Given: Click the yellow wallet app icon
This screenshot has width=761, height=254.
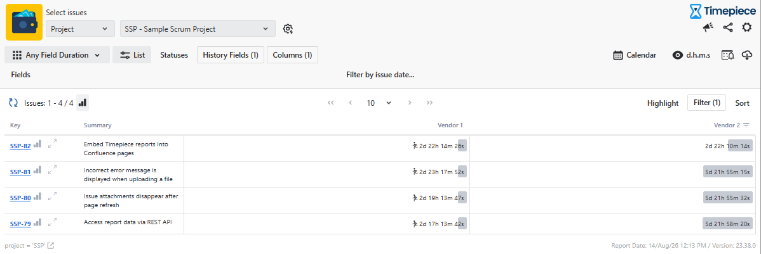Looking at the screenshot, I should point(24,22).
